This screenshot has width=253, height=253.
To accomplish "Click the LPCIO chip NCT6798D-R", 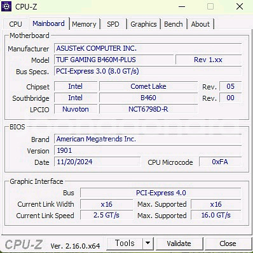I will pyautogui.click(x=148, y=109).
